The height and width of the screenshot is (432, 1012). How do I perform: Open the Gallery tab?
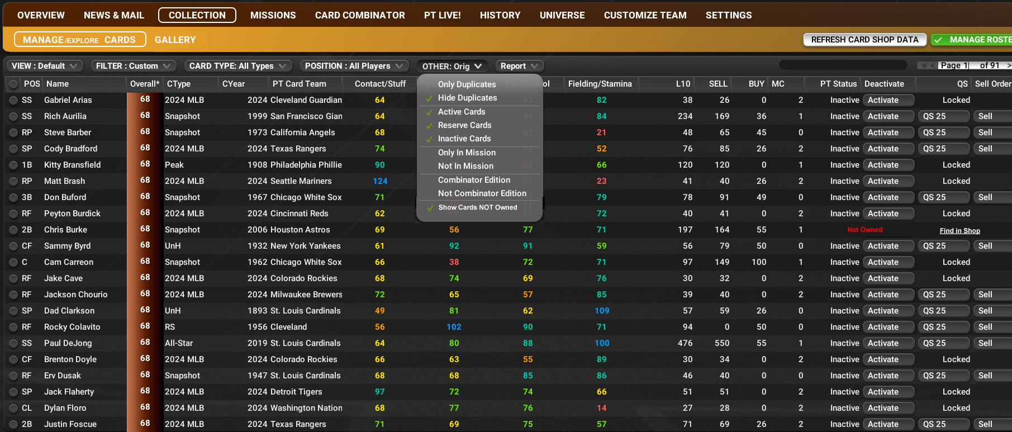(175, 40)
